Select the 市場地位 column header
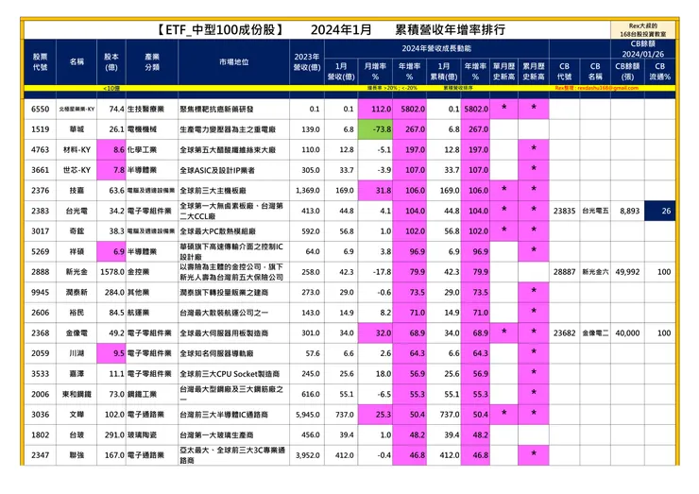The height and width of the screenshot is (494, 699). pyautogui.click(x=233, y=62)
